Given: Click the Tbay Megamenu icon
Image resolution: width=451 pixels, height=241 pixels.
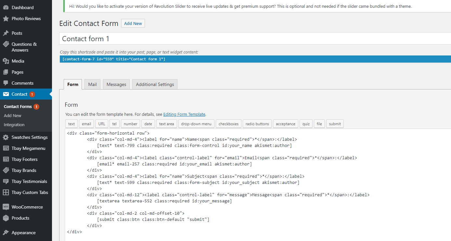Looking at the screenshot, I should [x=6, y=148].
